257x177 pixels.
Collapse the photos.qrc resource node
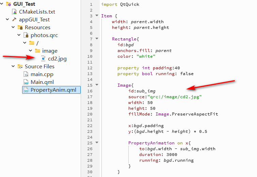click(19, 35)
